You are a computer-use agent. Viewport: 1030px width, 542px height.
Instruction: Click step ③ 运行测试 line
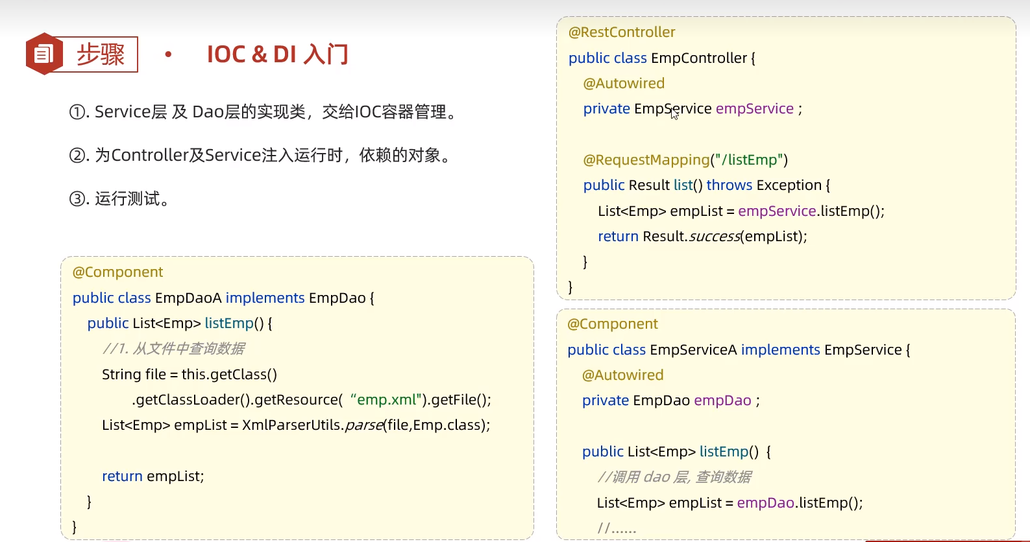click(x=121, y=199)
